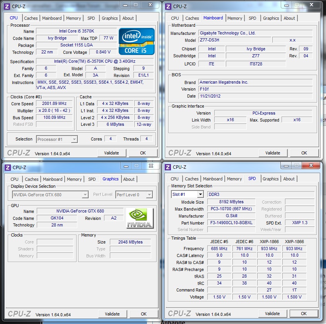Click Validate in the Graphics window
The image size is (326, 324).
[112, 314]
